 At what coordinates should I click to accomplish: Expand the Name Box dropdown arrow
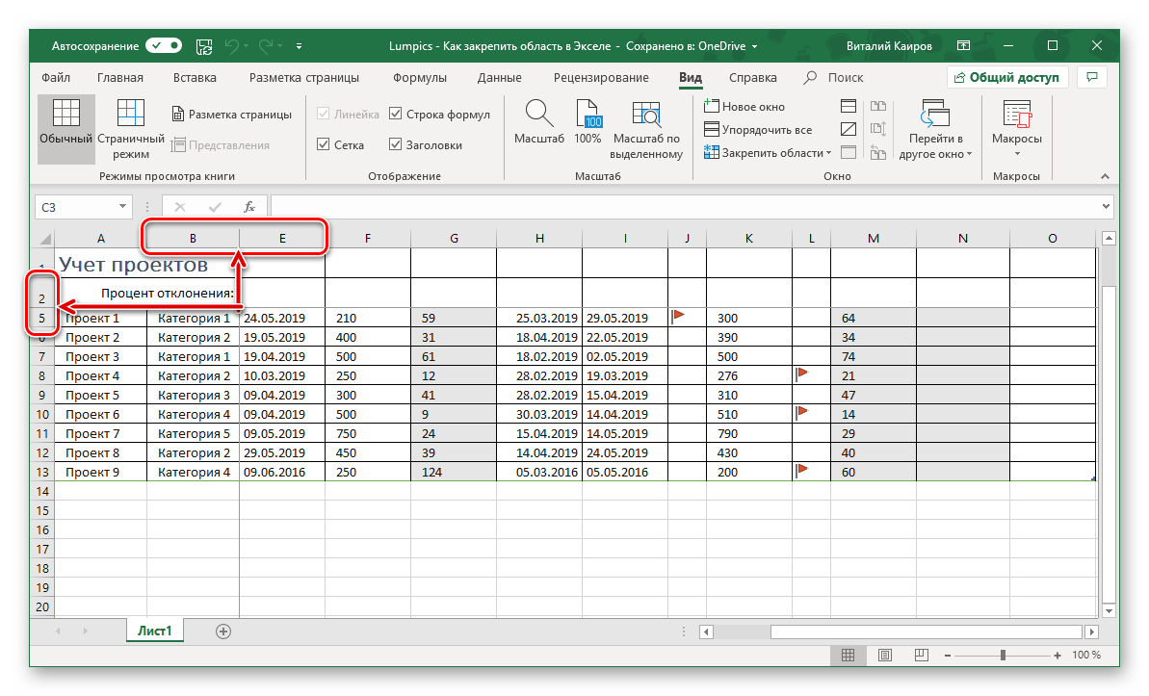(122, 206)
